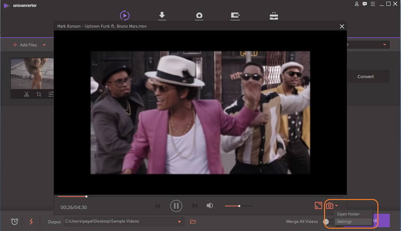401x231 pixels.
Task: Click the user account icon
Action: tap(357, 4)
